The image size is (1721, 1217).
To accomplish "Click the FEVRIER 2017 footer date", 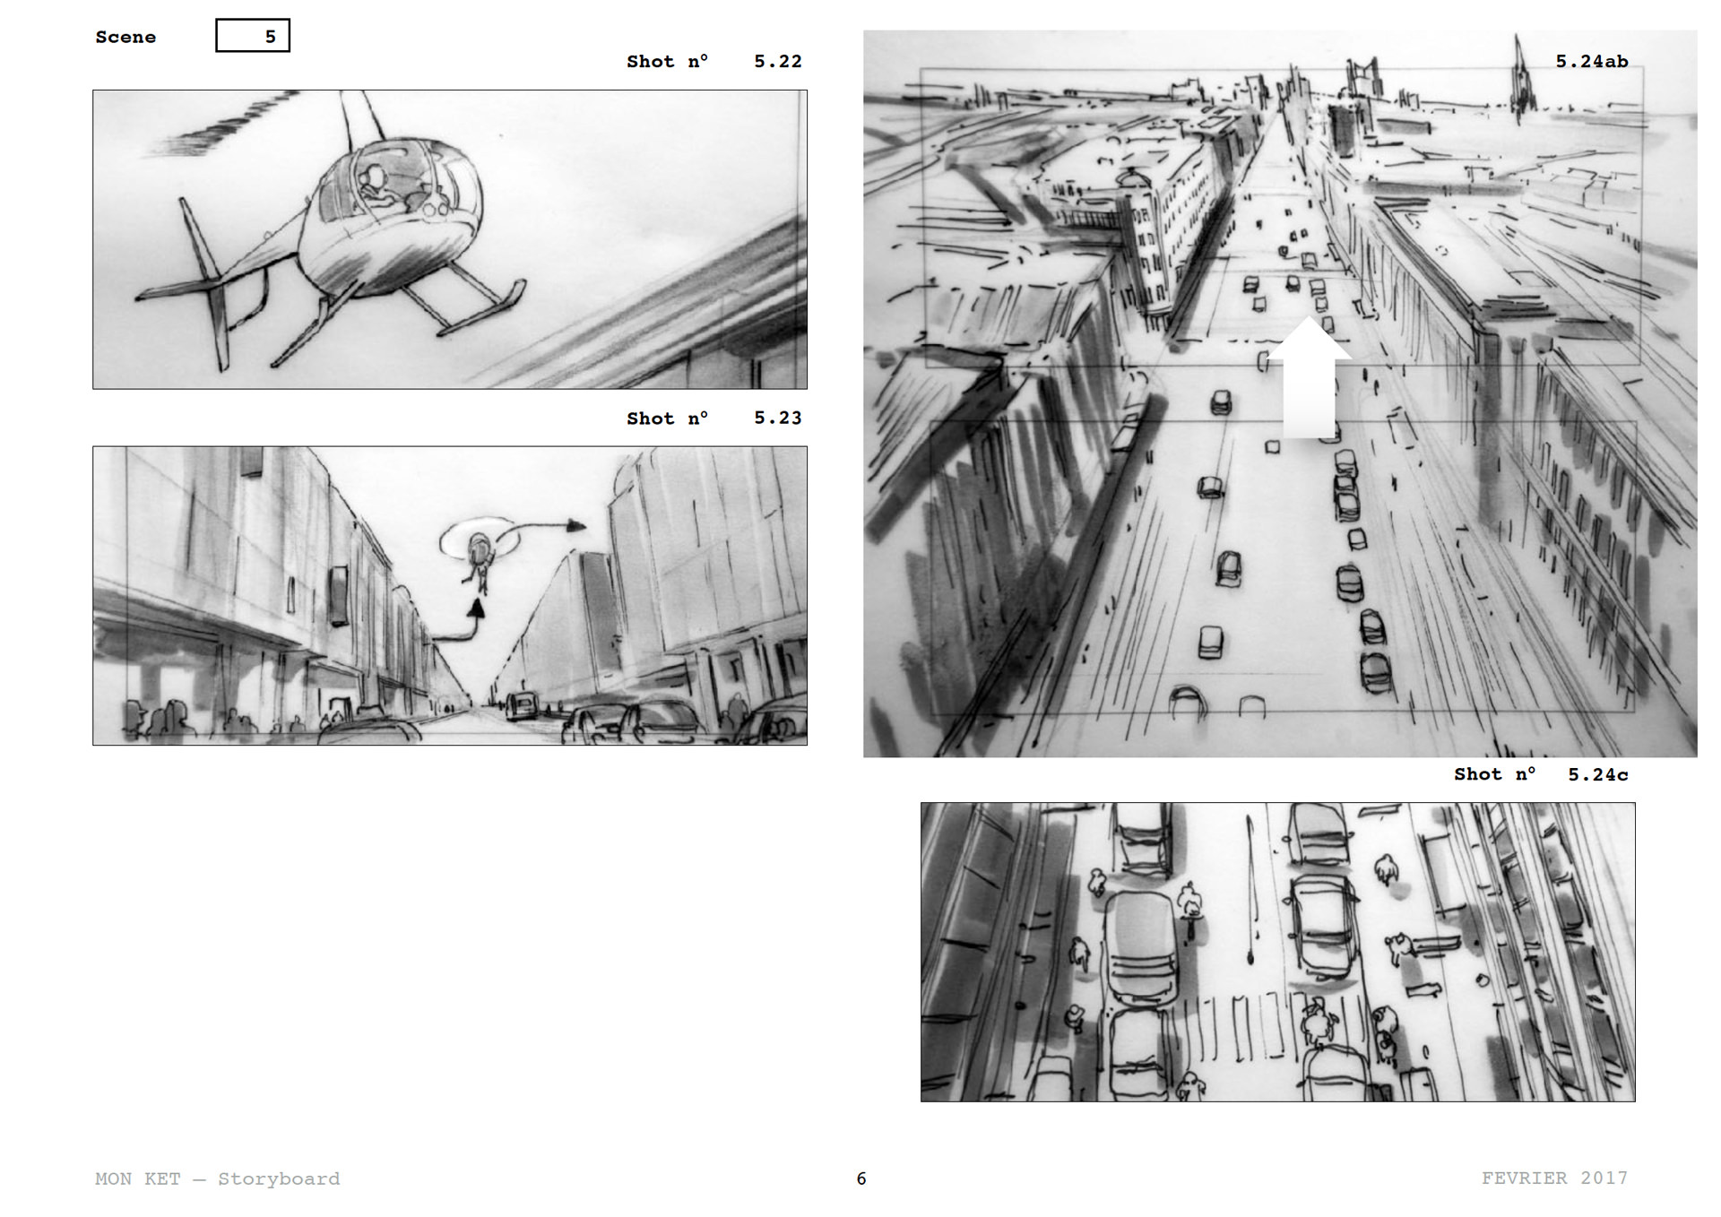I will pos(1553,1178).
